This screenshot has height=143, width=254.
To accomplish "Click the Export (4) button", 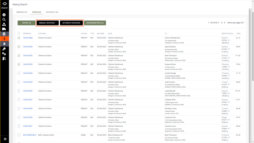I will point(27,23).
